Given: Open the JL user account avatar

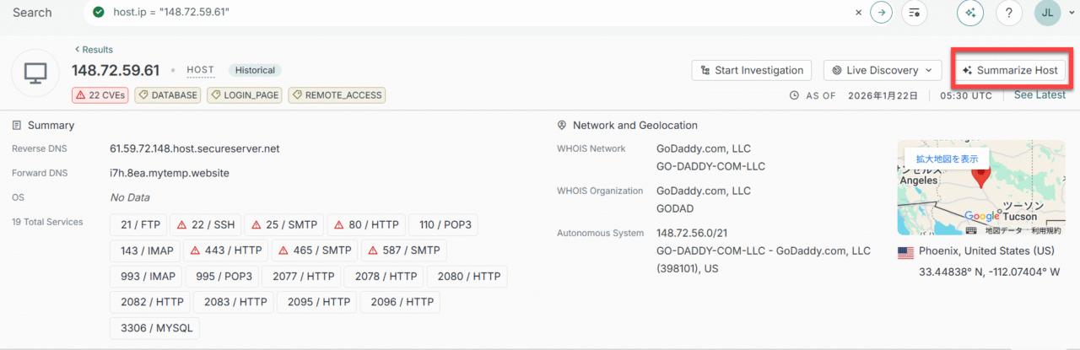Looking at the screenshot, I should pyautogui.click(x=1047, y=13).
